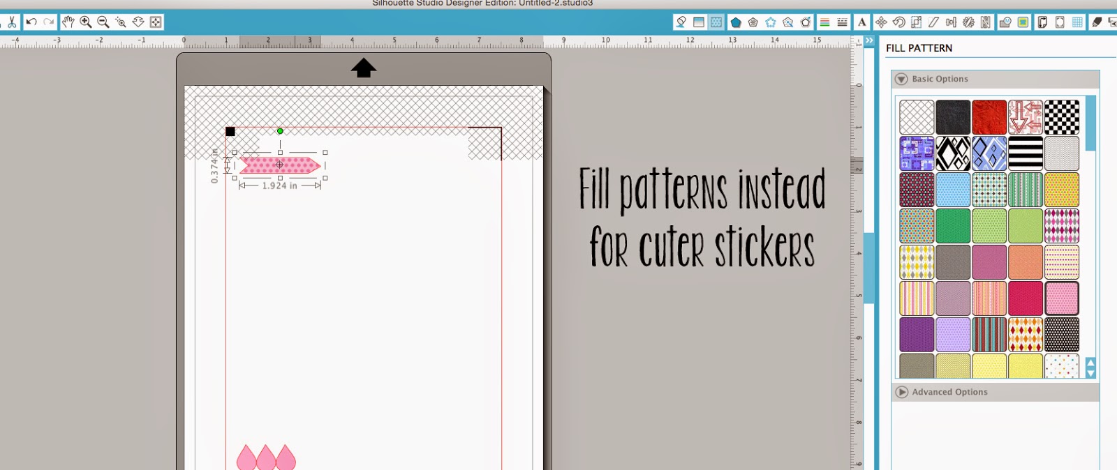Open the Fill Gradient panel

[699, 22]
